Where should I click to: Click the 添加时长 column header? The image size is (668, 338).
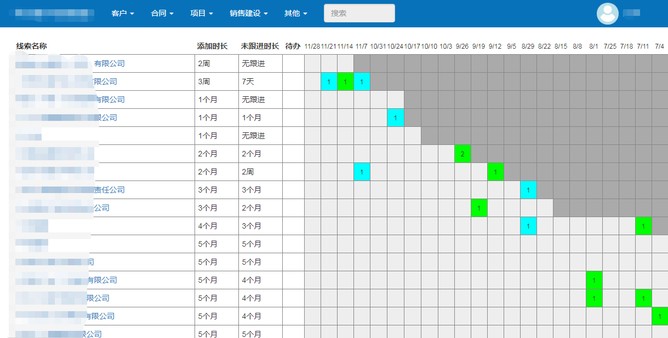(x=212, y=46)
